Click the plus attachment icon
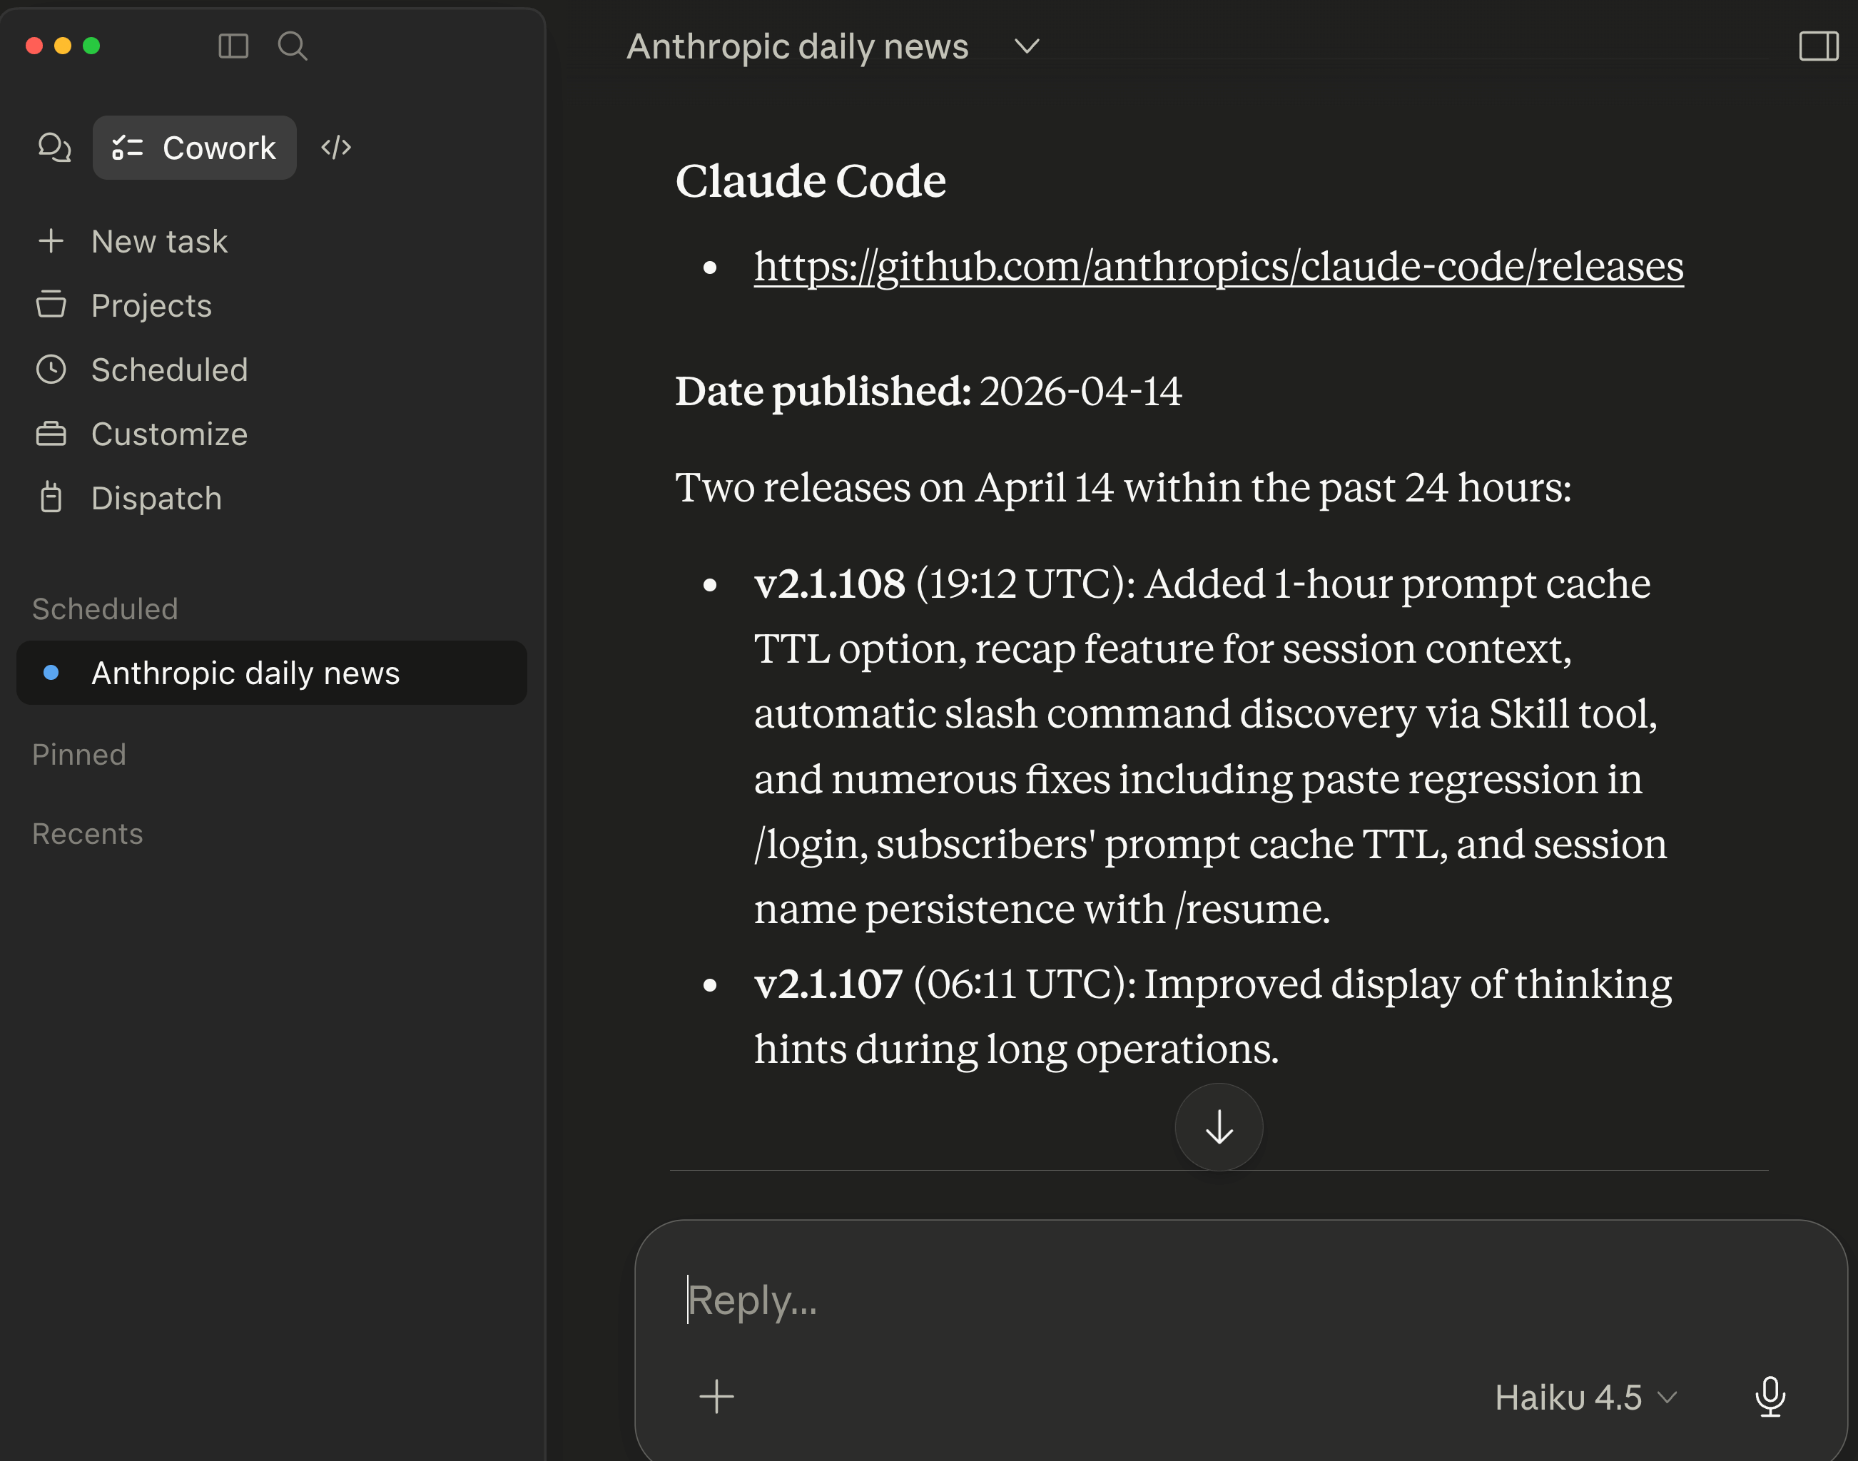The width and height of the screenshot is (1858, 1461). point(716,1397)
